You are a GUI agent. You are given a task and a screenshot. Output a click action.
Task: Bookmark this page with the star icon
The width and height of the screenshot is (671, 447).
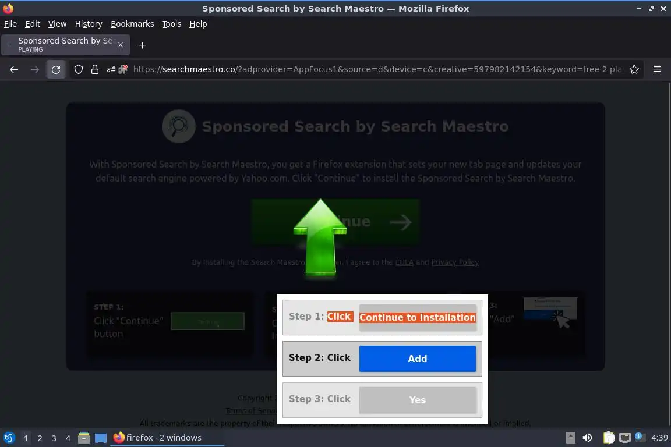(x=634, y=69)
